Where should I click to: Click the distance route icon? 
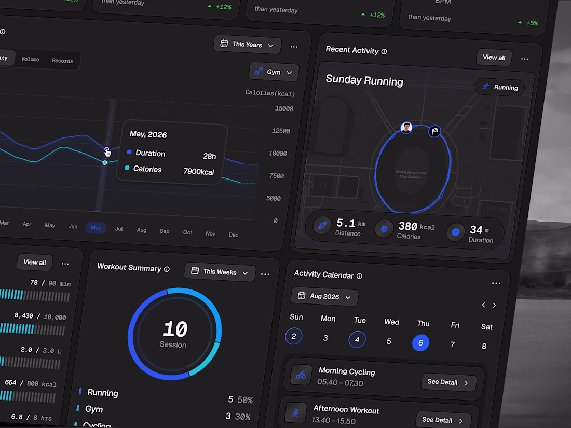322,226
